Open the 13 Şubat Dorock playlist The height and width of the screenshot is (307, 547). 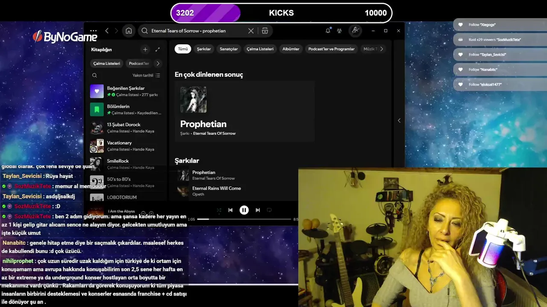point(126,128)
